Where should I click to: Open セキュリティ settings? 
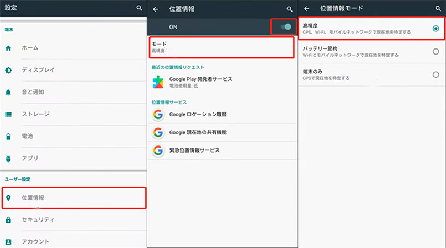(74, 219)
